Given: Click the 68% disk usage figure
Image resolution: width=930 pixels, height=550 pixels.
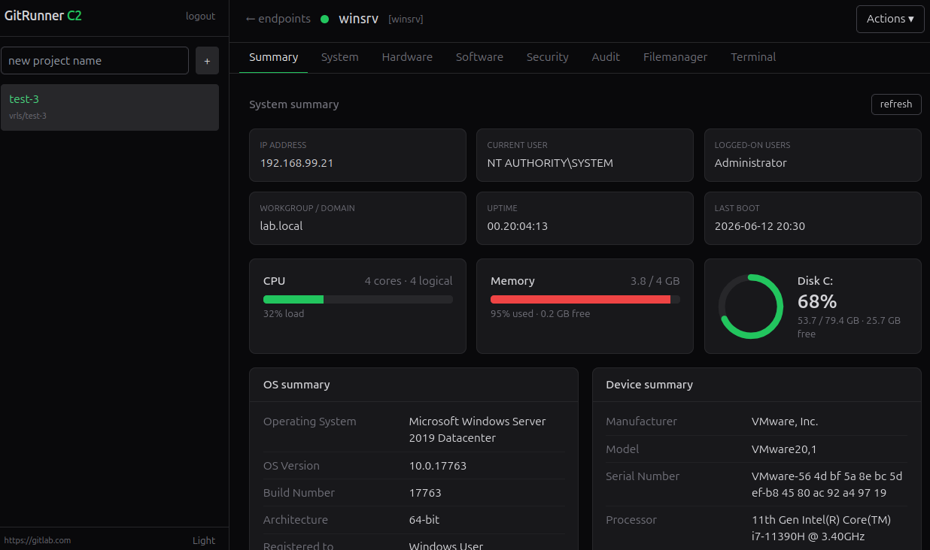Looking at the screenshot, I should 817,302.
